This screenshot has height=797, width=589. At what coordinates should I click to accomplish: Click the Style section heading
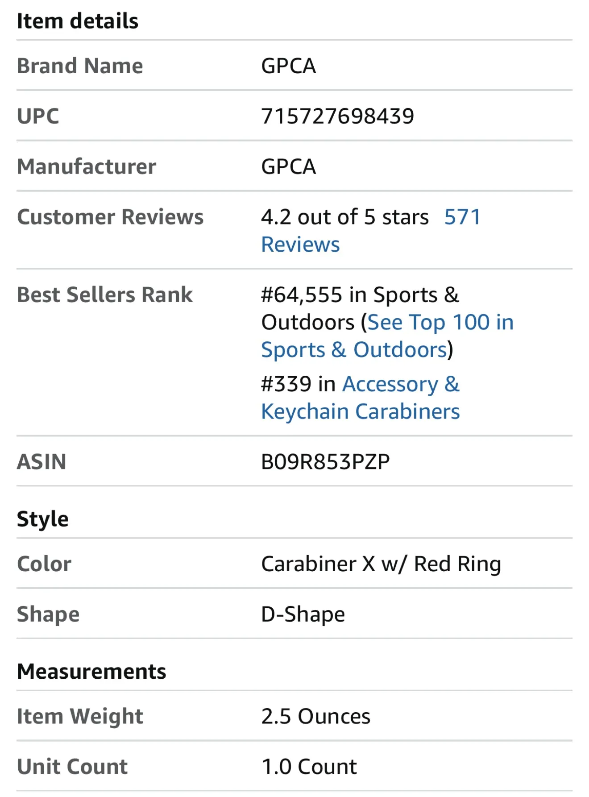click(43, 519)
